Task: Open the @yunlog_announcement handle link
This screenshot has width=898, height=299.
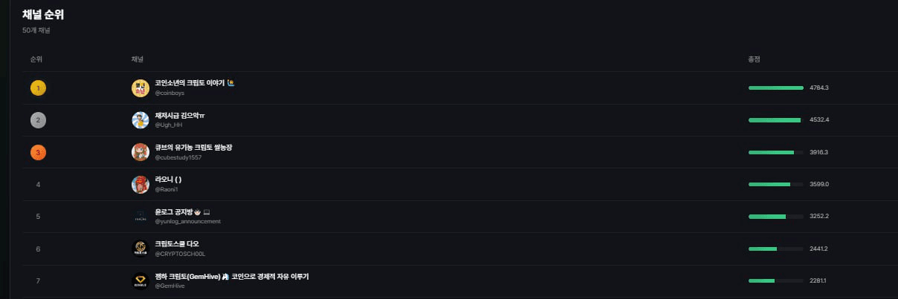Action: 187,221
